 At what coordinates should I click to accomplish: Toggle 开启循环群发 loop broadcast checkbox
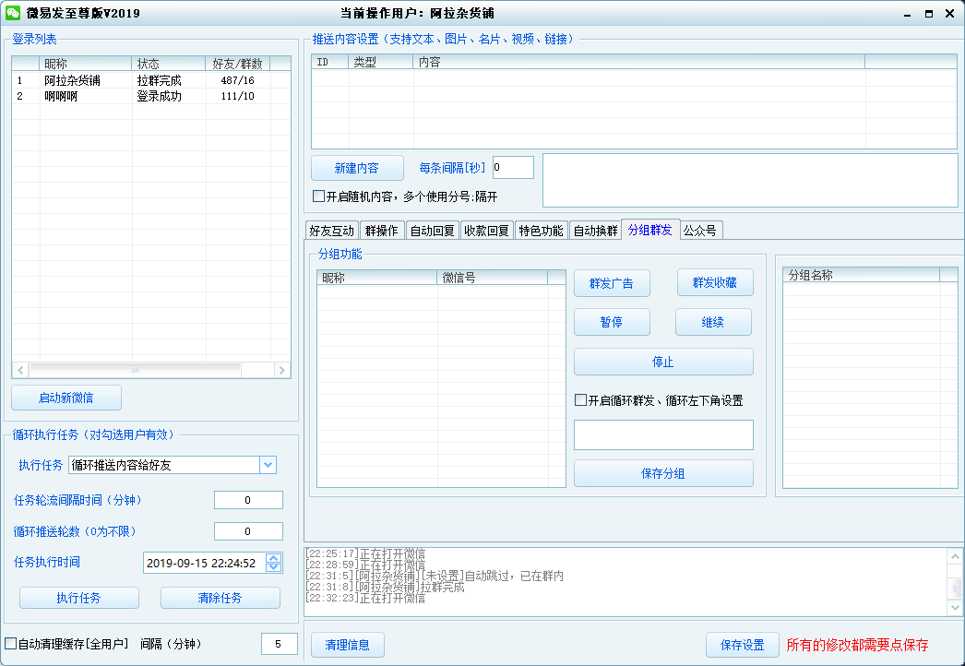(x=580, y=400)
